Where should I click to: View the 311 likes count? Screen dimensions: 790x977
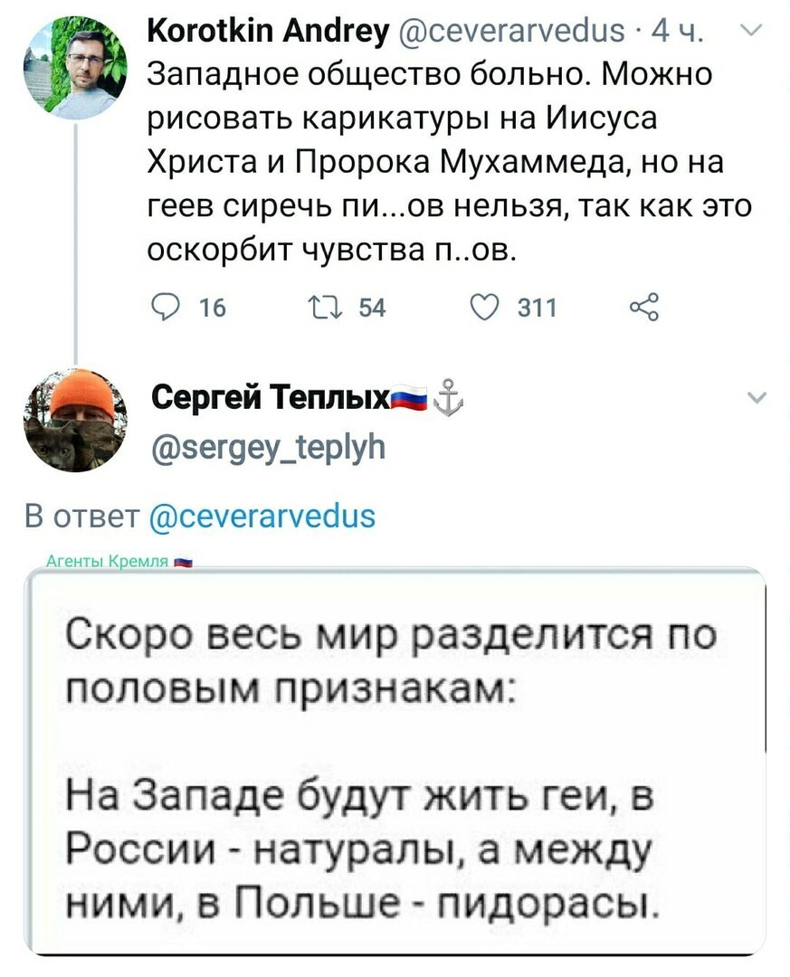(537, 308)
